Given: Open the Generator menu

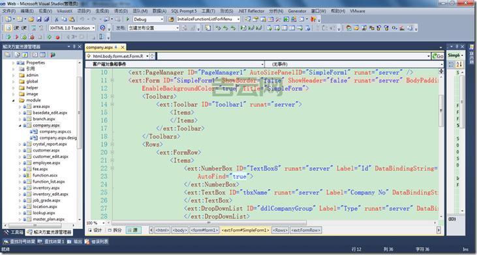Looking at the screenshot, I should click(x=297, y=11).
